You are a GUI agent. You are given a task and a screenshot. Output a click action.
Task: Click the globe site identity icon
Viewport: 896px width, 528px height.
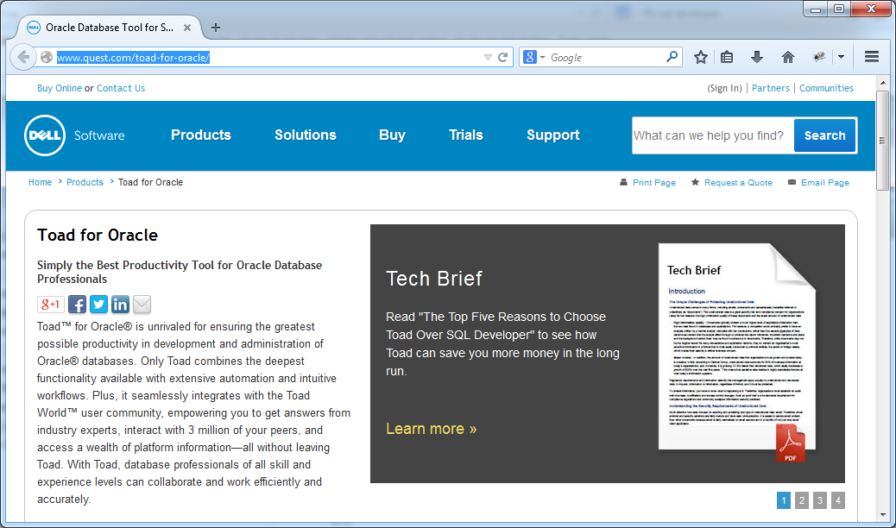click(47, 57)
